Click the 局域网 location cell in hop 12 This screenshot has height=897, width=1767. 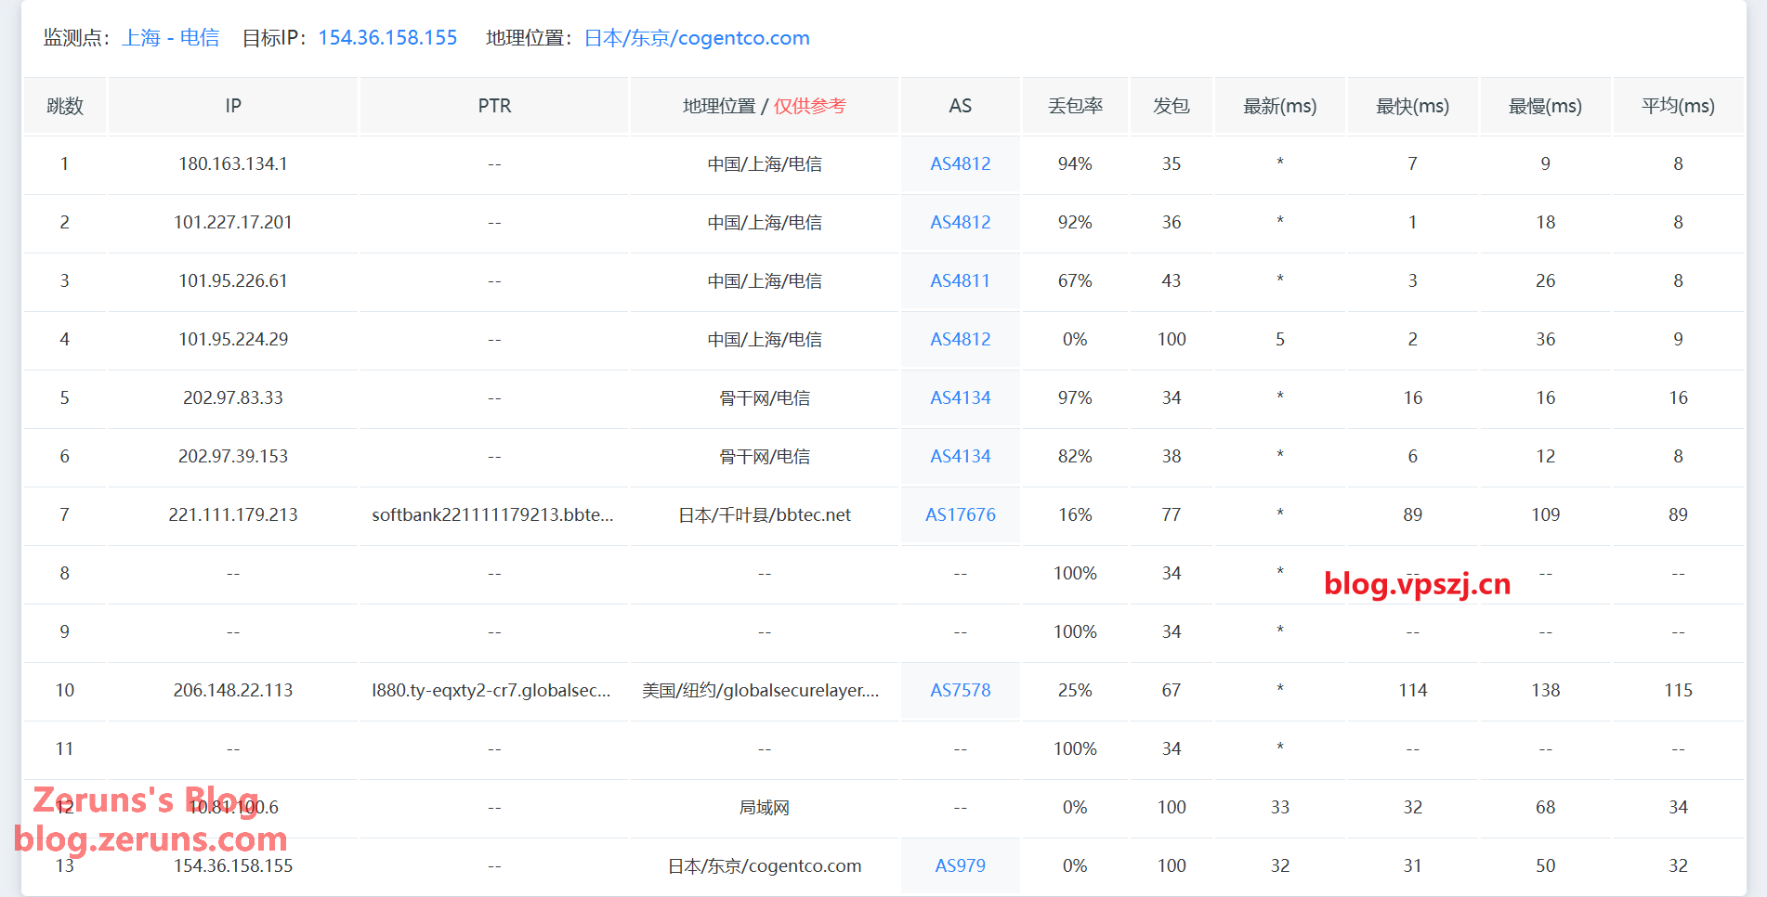pyautogui.click(x=764, y=808)
